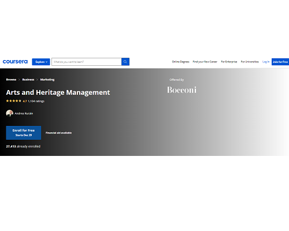Click the Log In link
This screenshot has width=289, height=231.
tap(266, 62)
